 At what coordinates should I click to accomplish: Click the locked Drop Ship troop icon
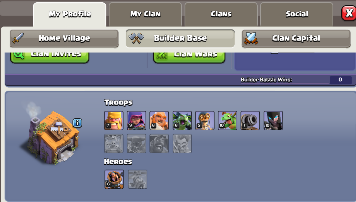114,143
